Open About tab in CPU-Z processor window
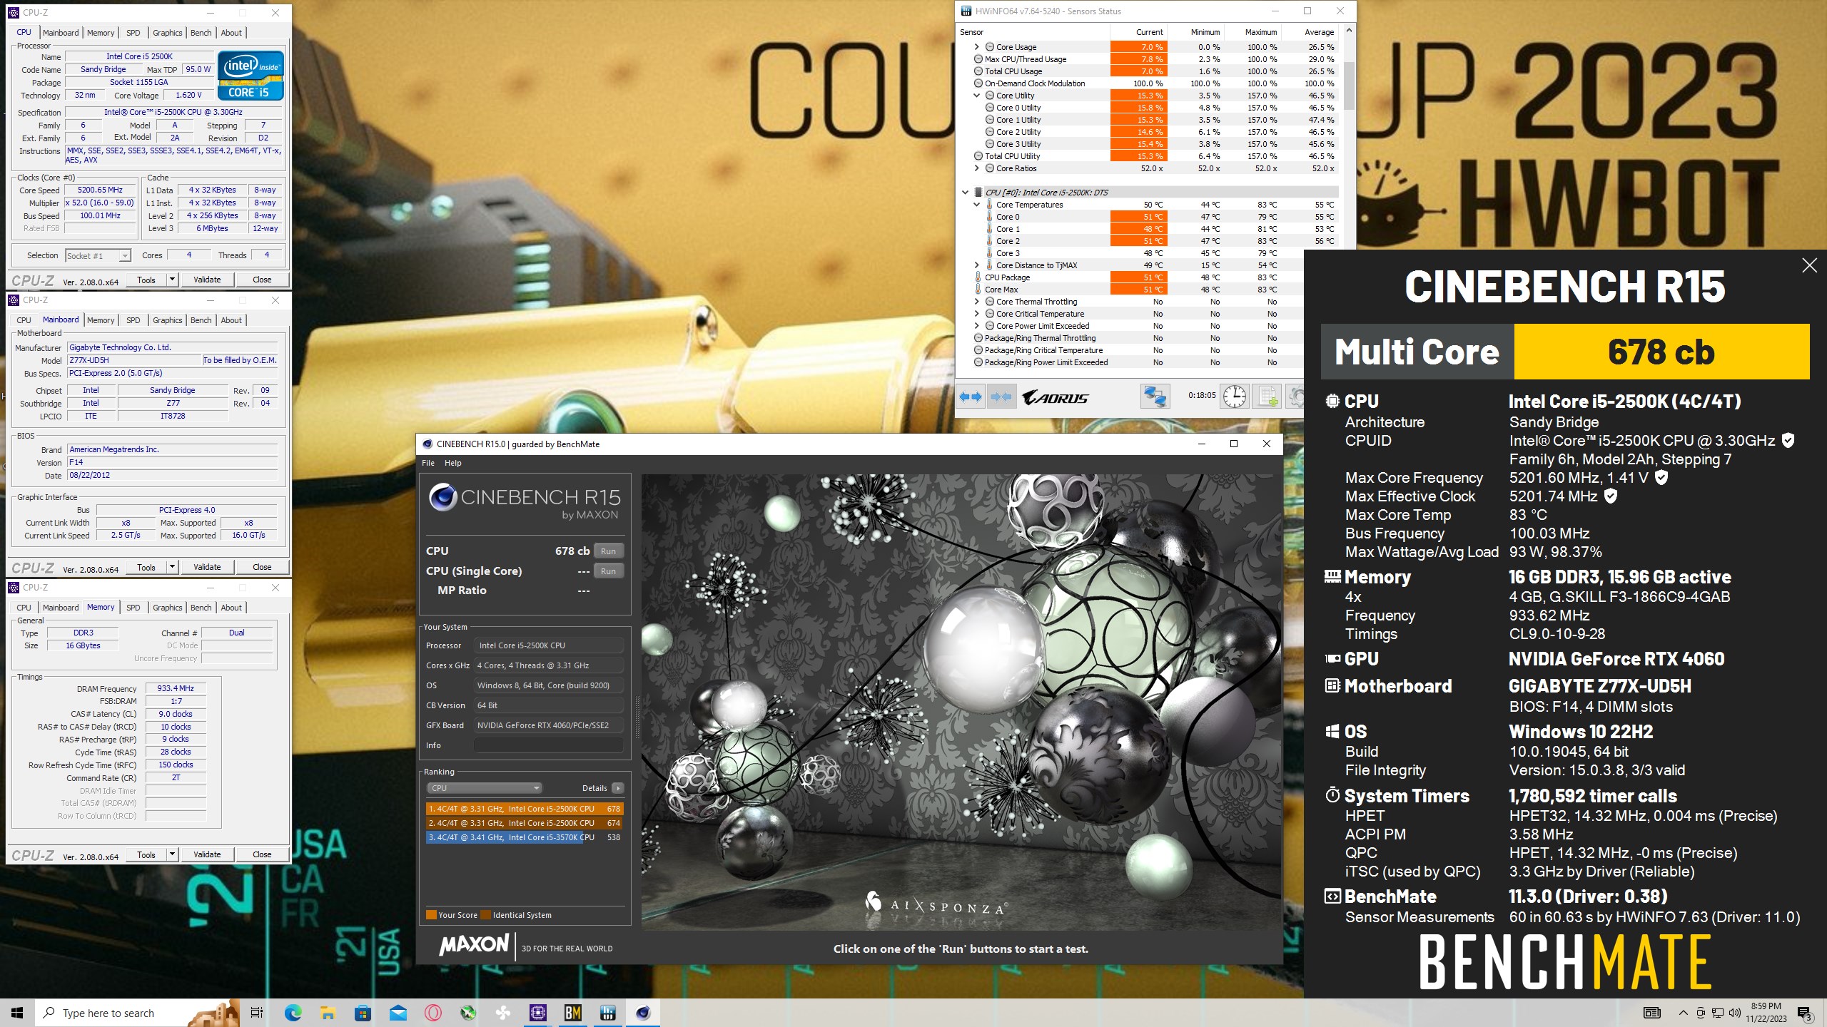Image resolution: width=1827 pixels, height=1027 pixels. click(231, 33)
